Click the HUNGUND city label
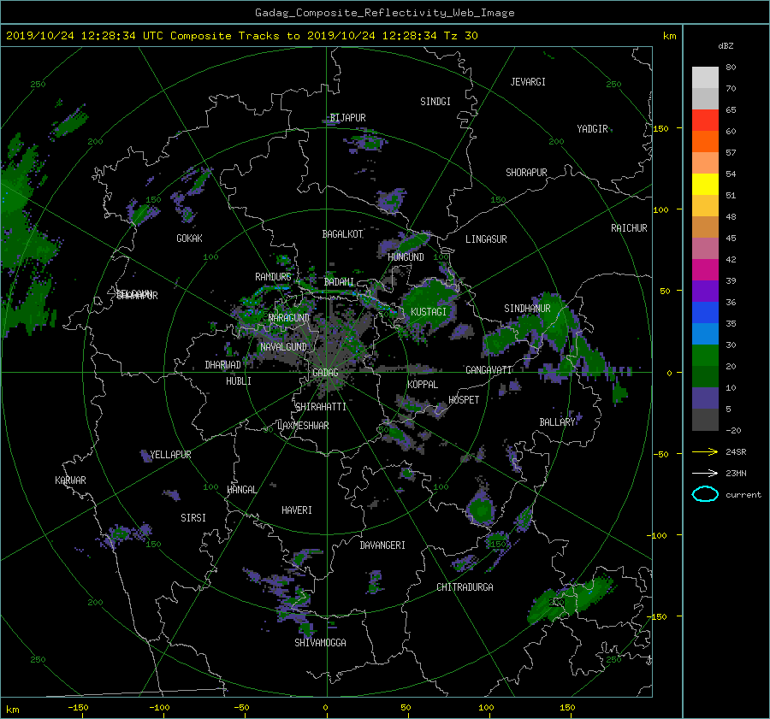Image resolution: width=770 pixels, height=719 pixels. pyautogui.click(x=406, y=257)
